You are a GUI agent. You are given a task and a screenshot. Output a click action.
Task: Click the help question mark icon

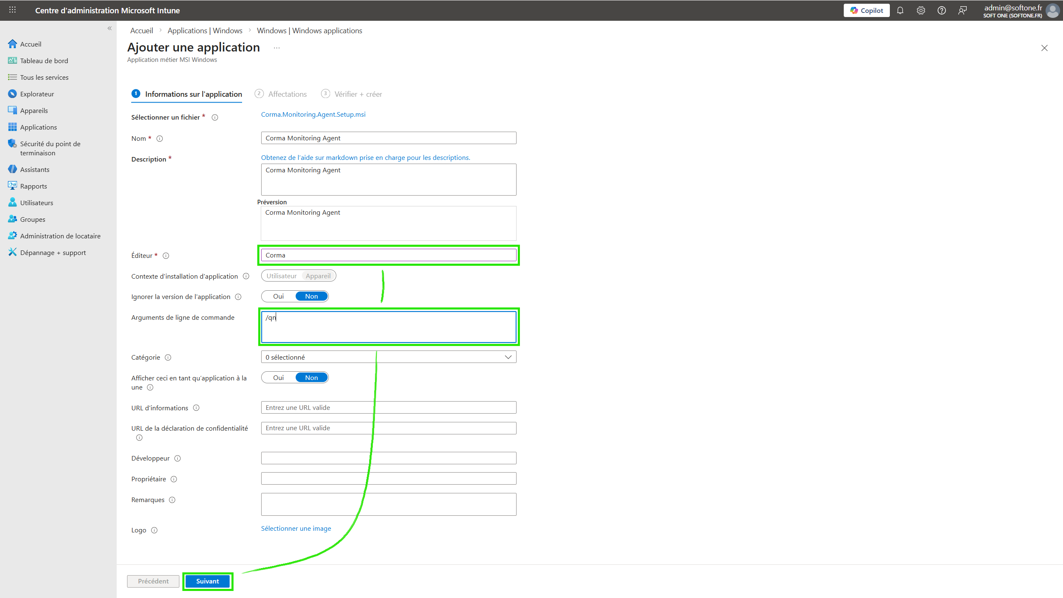pos(941,11)
